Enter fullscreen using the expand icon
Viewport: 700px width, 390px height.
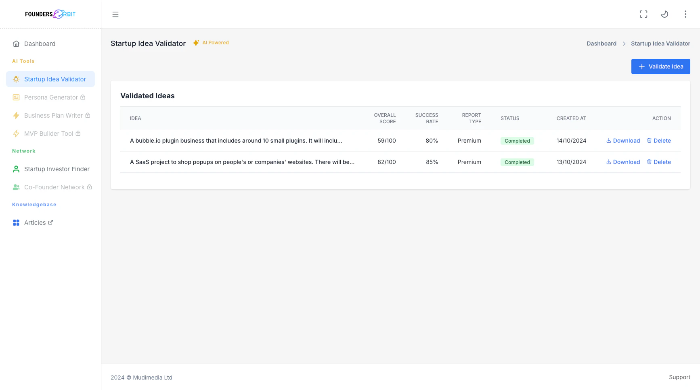click(x=643, y=14)
